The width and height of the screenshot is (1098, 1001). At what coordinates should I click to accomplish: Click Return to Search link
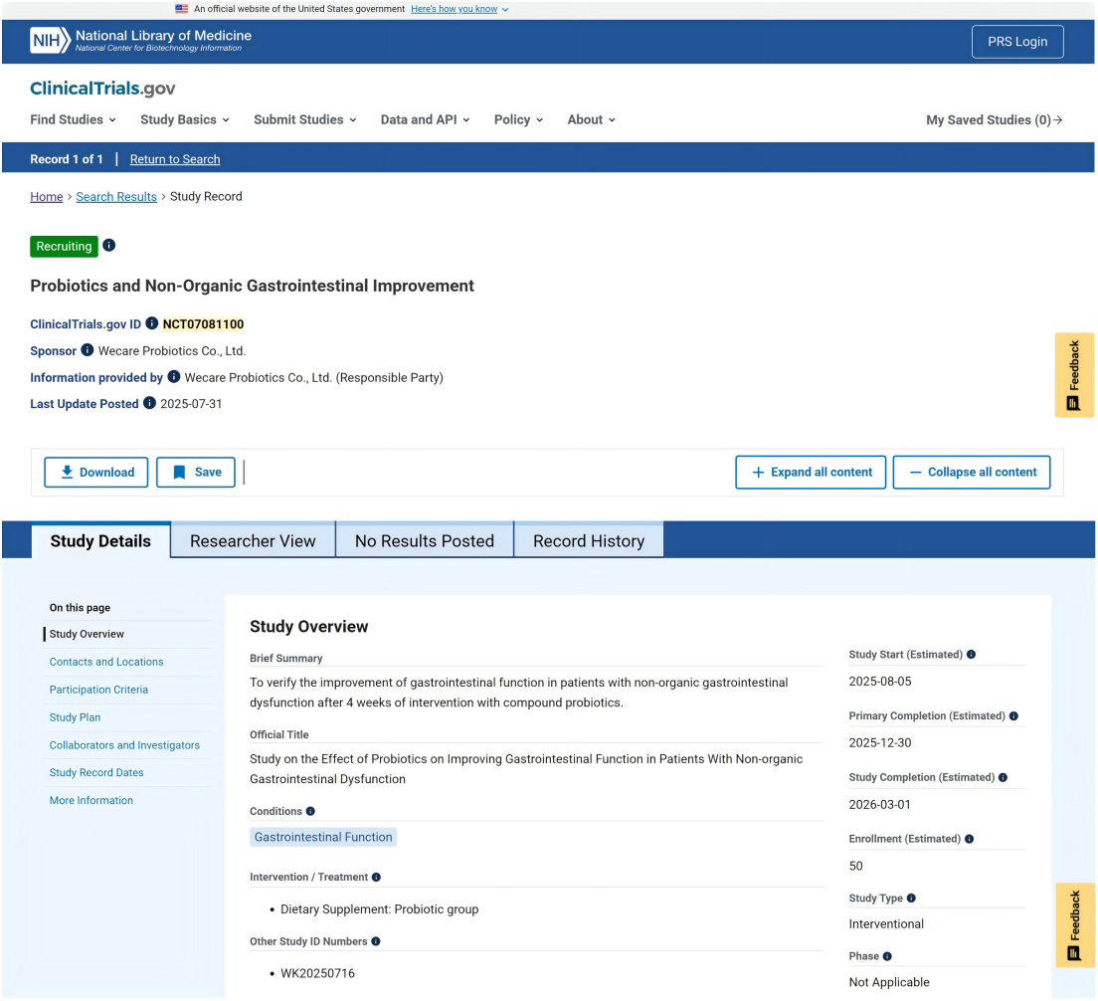(175, 159)
